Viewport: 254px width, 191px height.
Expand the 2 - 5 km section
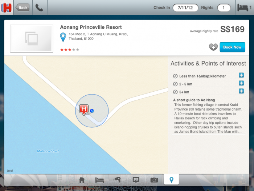pos(241,83)
